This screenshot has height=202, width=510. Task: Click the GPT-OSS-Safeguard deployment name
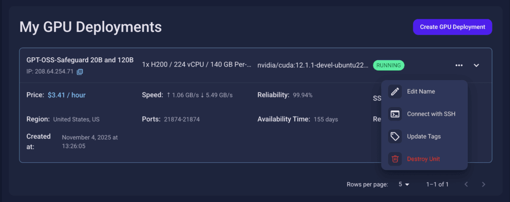click(80, 60)
